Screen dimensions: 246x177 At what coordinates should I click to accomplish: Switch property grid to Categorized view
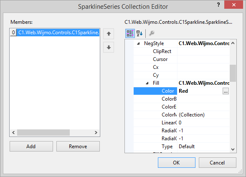click(130, 33)
